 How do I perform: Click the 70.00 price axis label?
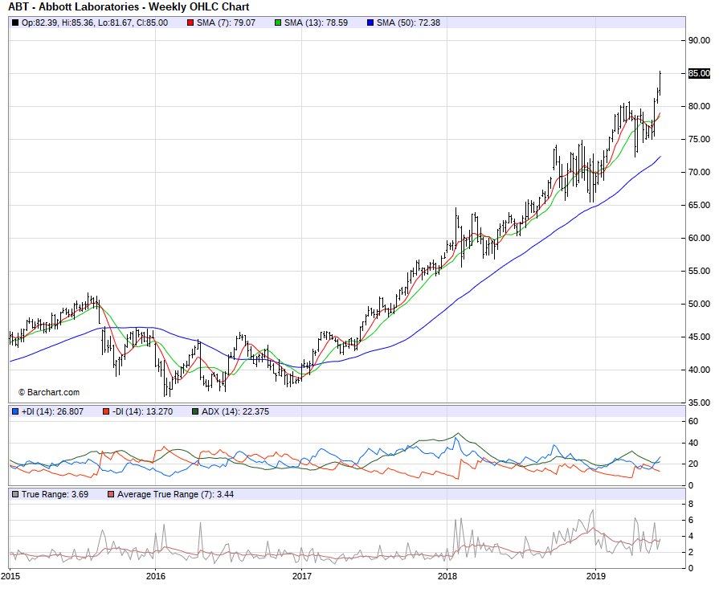point(699,173)
